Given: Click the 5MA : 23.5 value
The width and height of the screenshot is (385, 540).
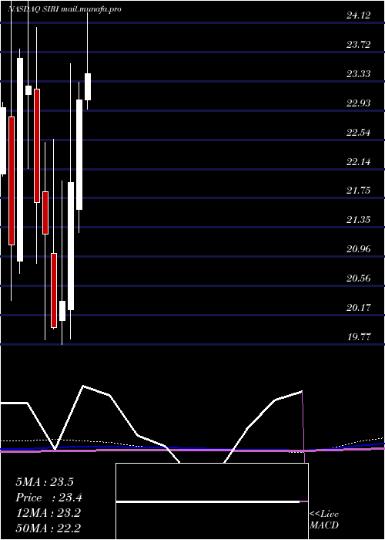Looking at the screenshot, I should [x=45, y=482].
